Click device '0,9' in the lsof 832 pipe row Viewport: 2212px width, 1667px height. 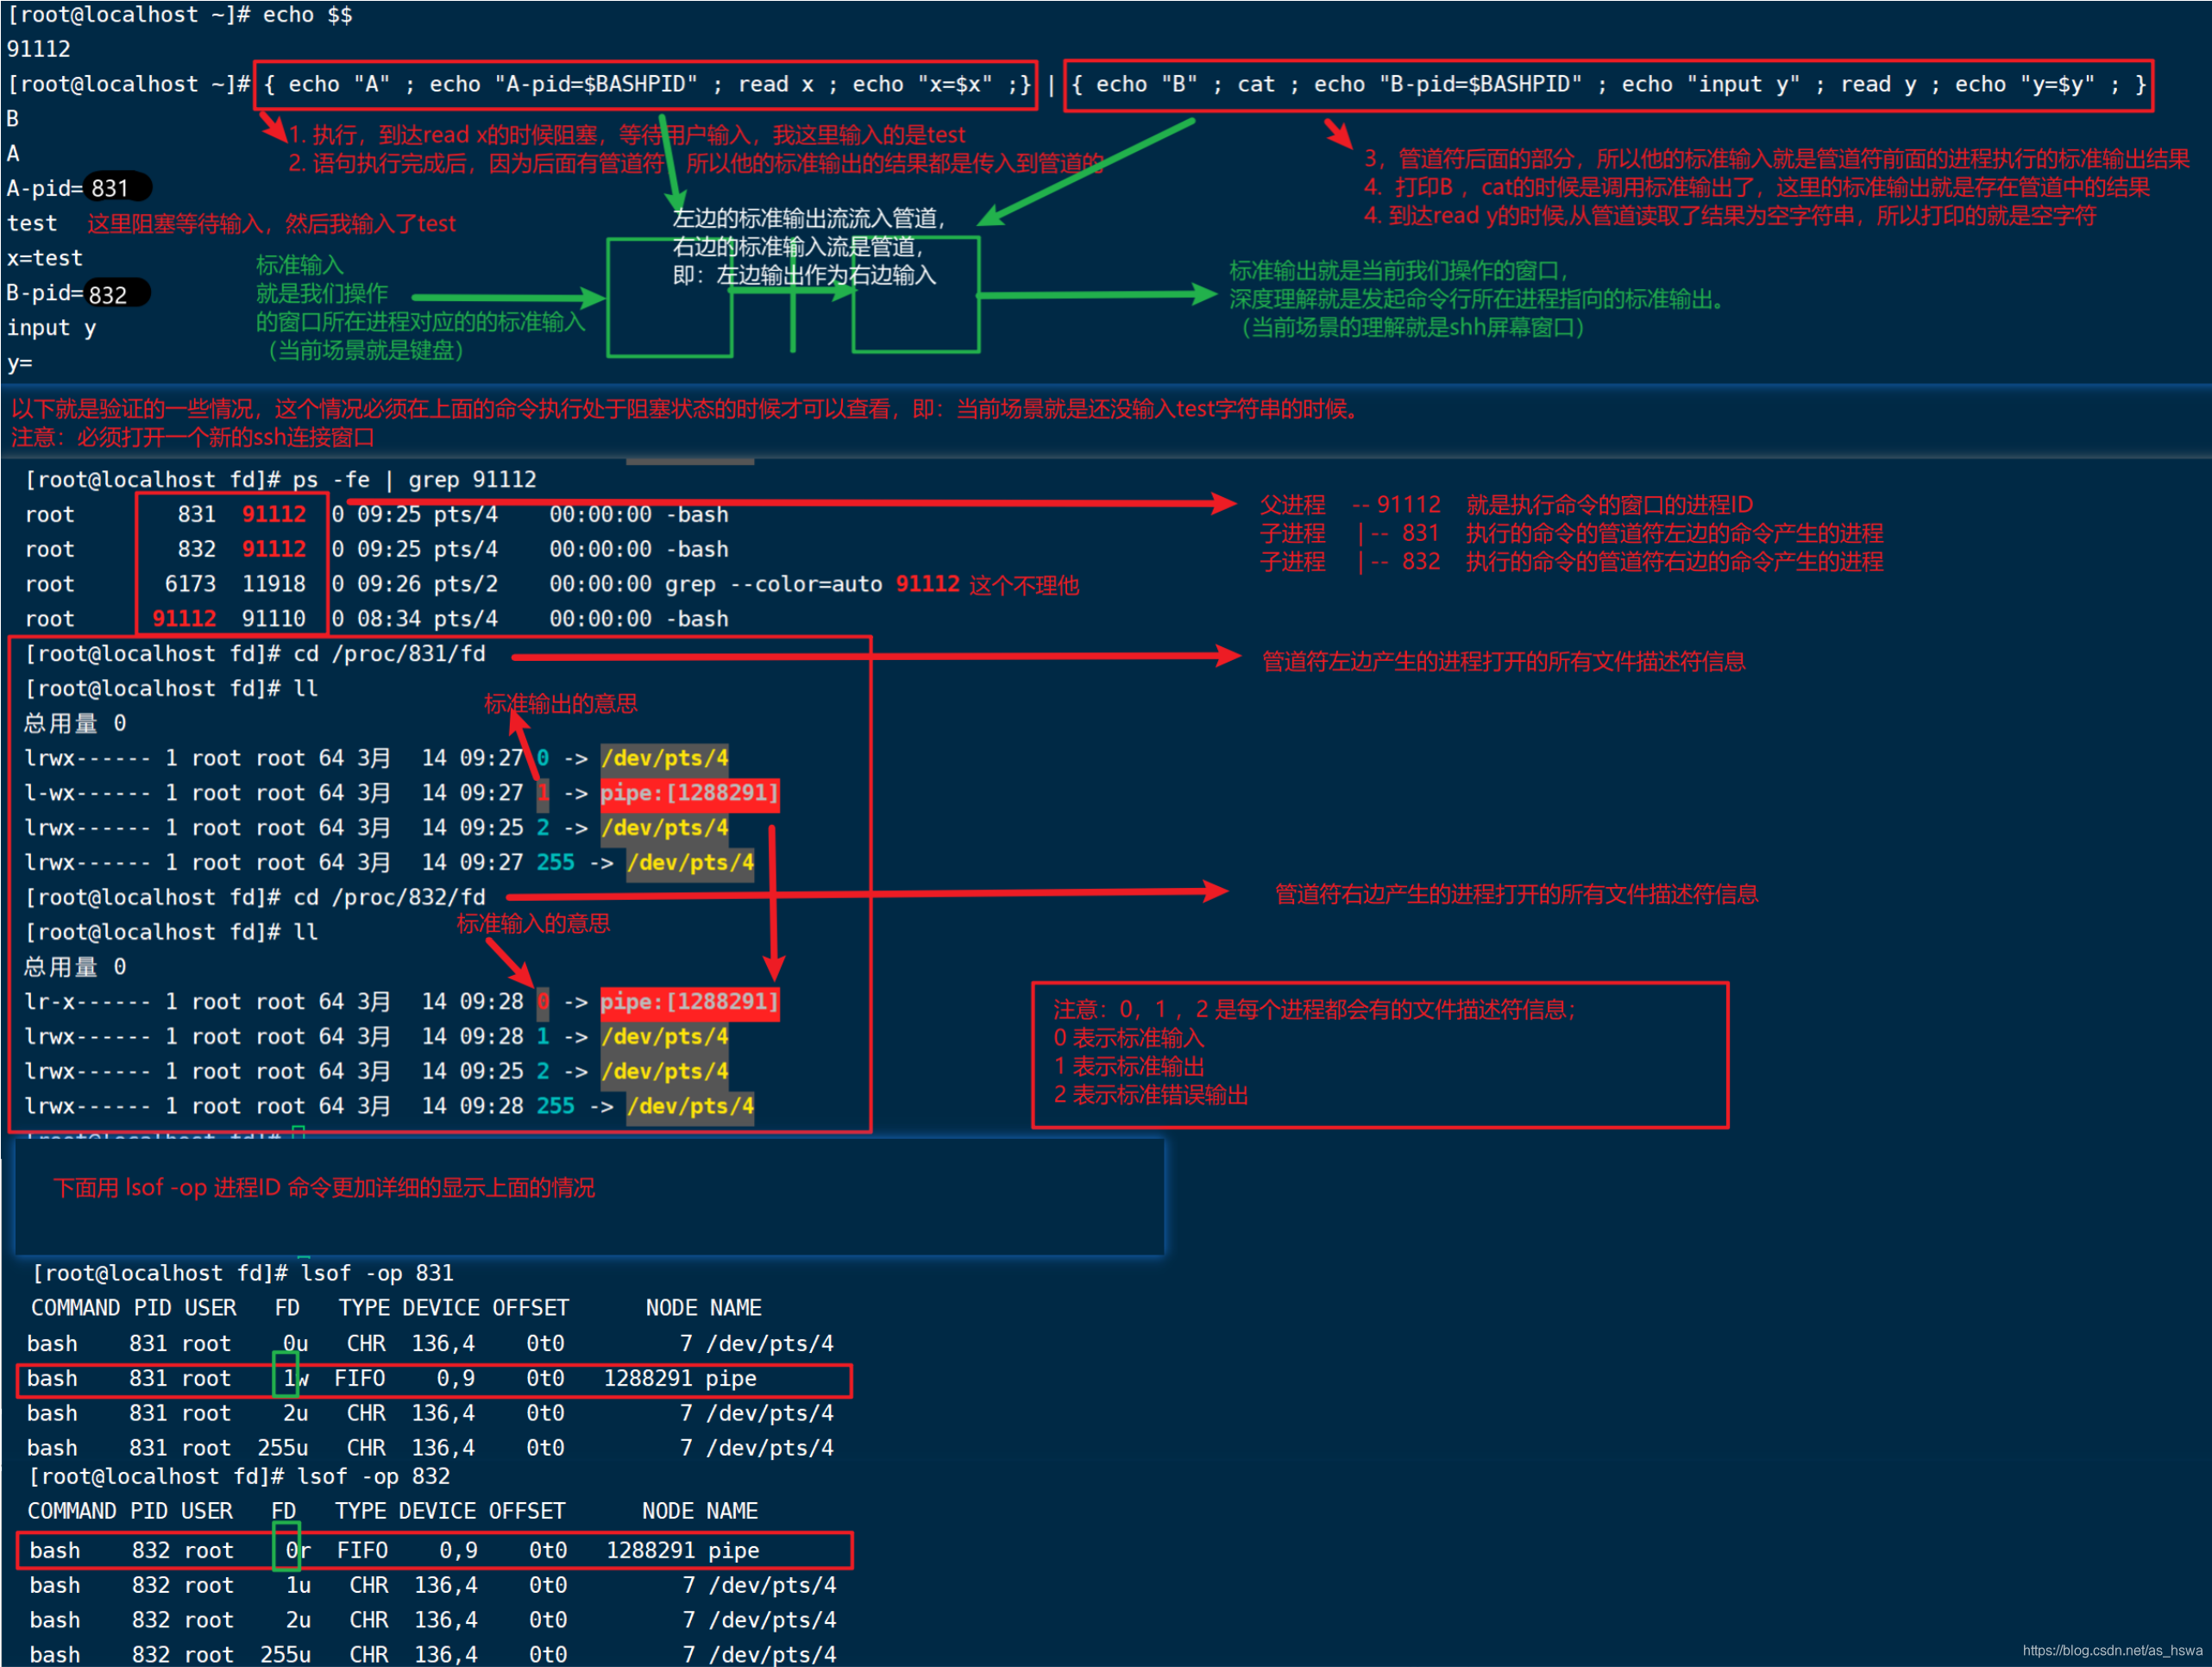459,1551
